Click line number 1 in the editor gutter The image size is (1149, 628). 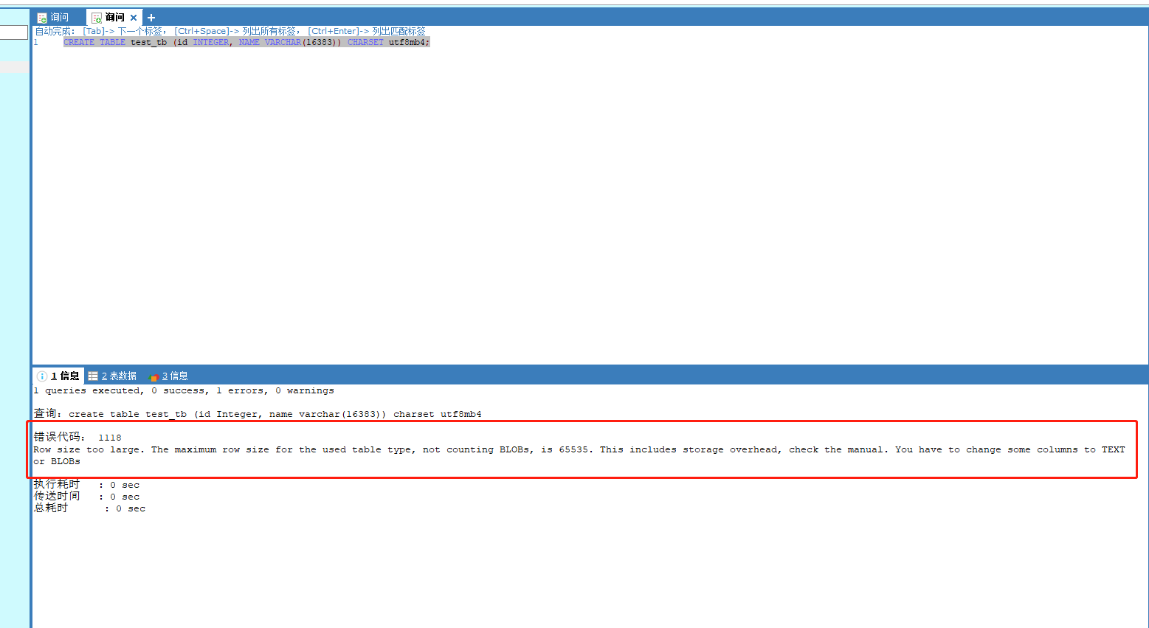tap(35, 43)
